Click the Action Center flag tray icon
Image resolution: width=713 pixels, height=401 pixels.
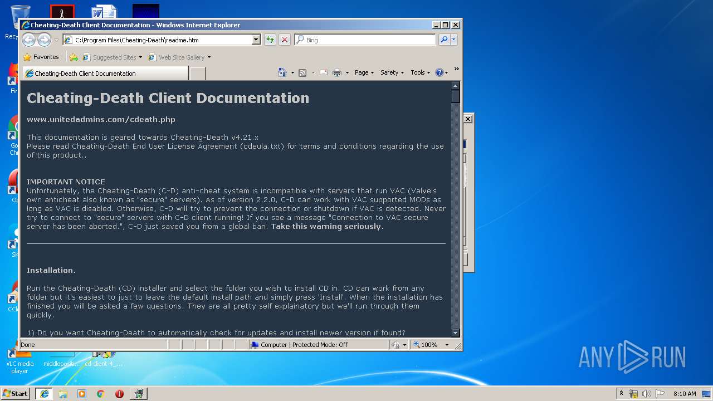click(x=660, y=394)
